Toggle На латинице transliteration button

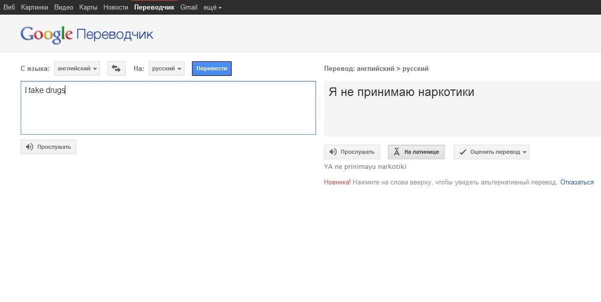pyautogui.click(x=416, y=152)
